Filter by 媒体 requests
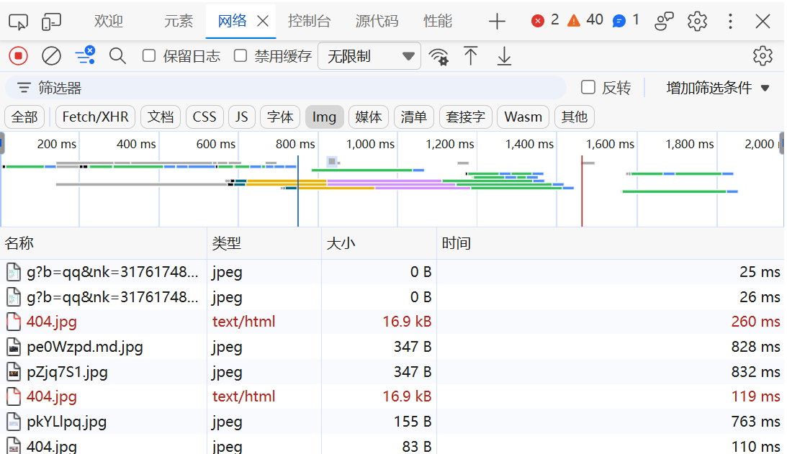 [369, 117]
